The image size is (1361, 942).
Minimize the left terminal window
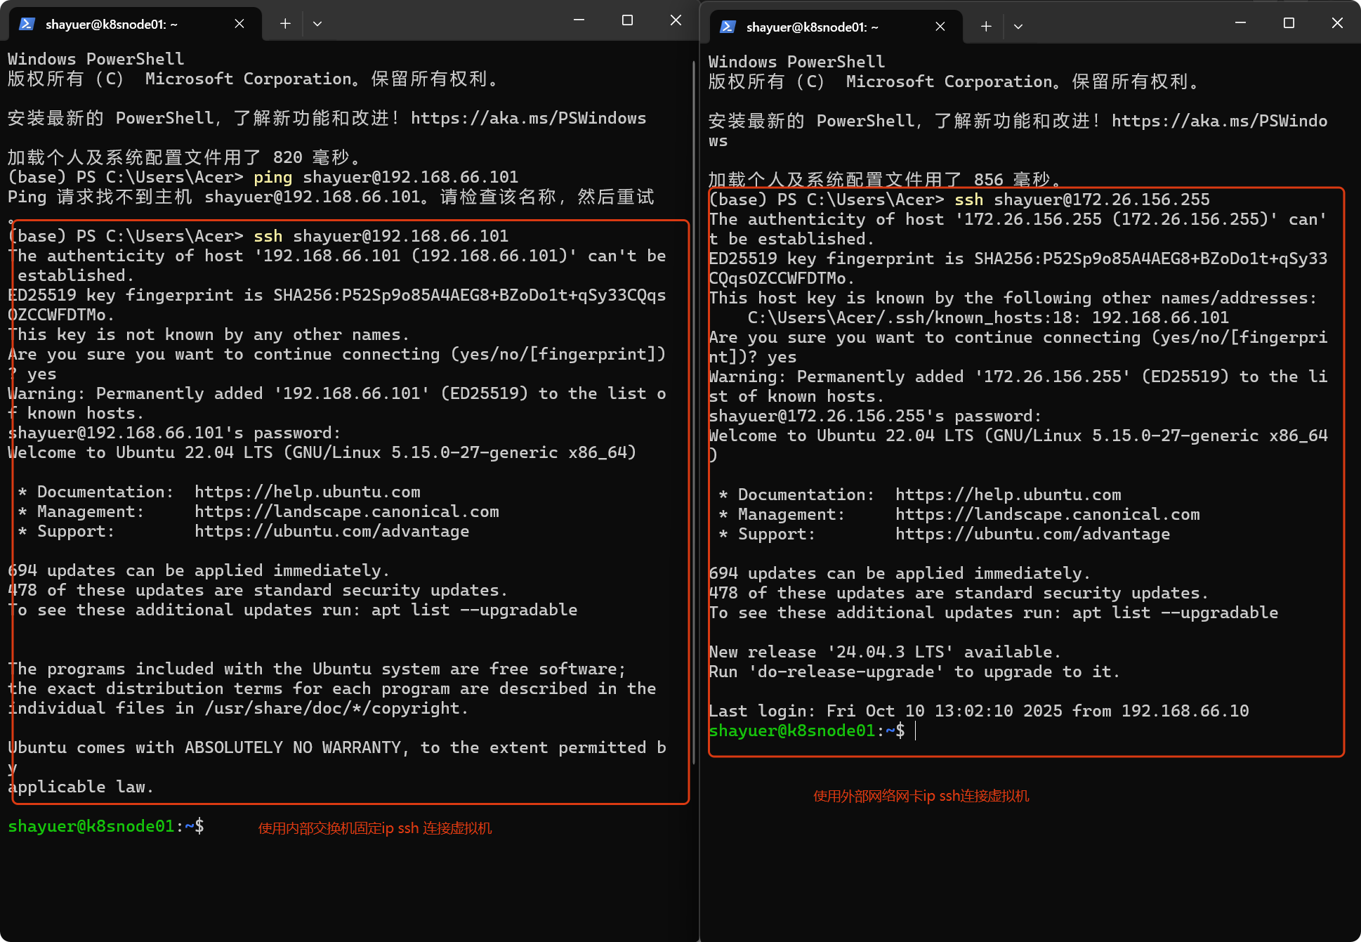pos(579,20)
